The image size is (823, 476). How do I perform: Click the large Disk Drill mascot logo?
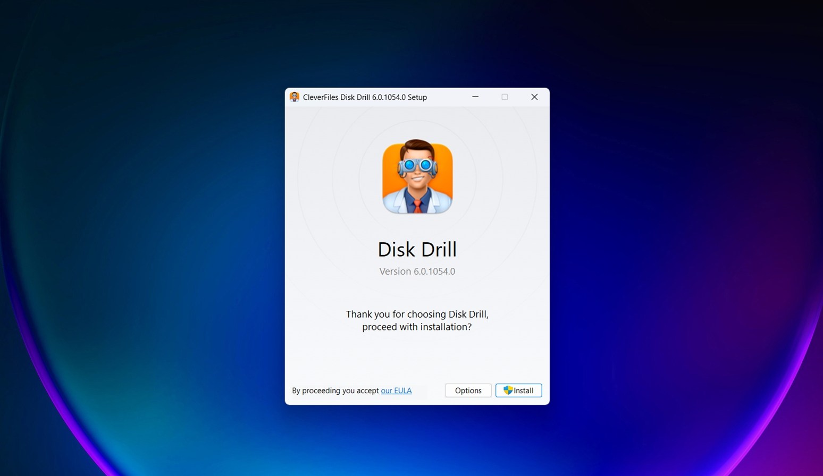[417, 177]
